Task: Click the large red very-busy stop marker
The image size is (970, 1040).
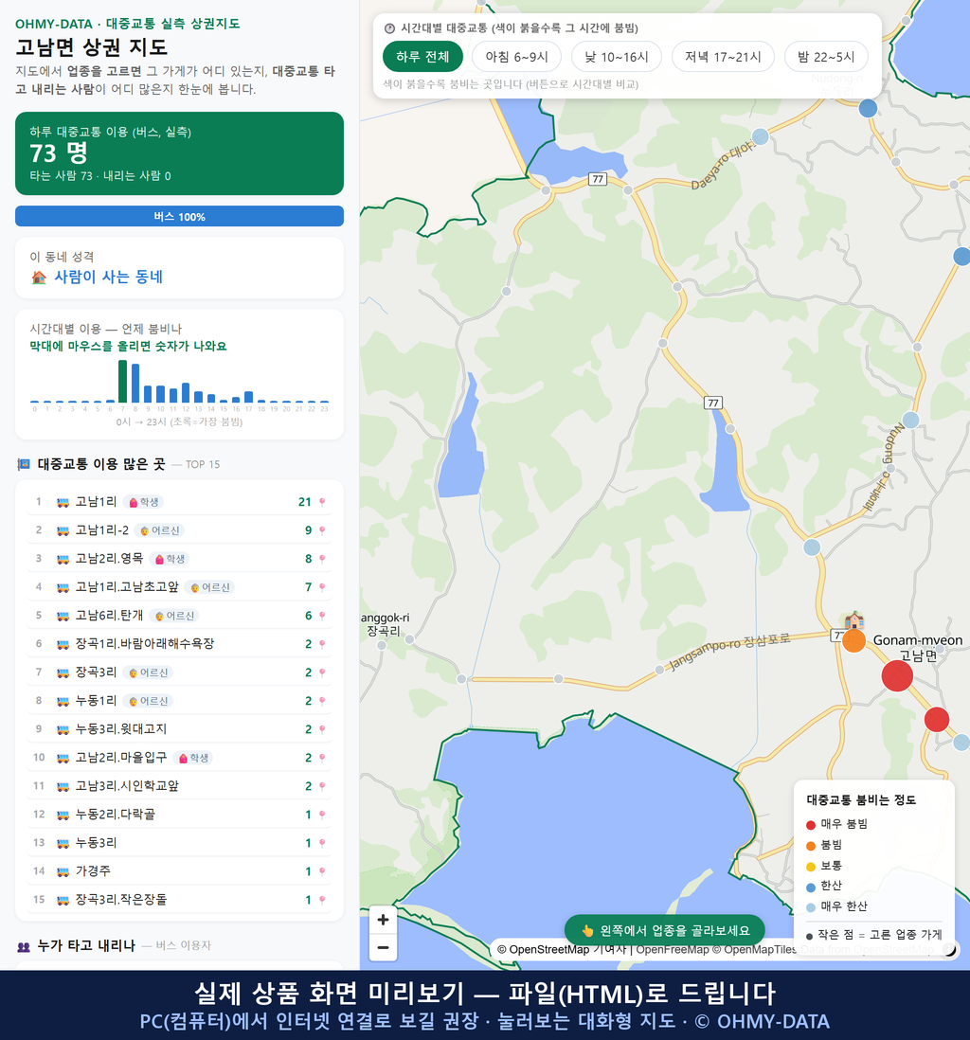Action: (897, 676)
